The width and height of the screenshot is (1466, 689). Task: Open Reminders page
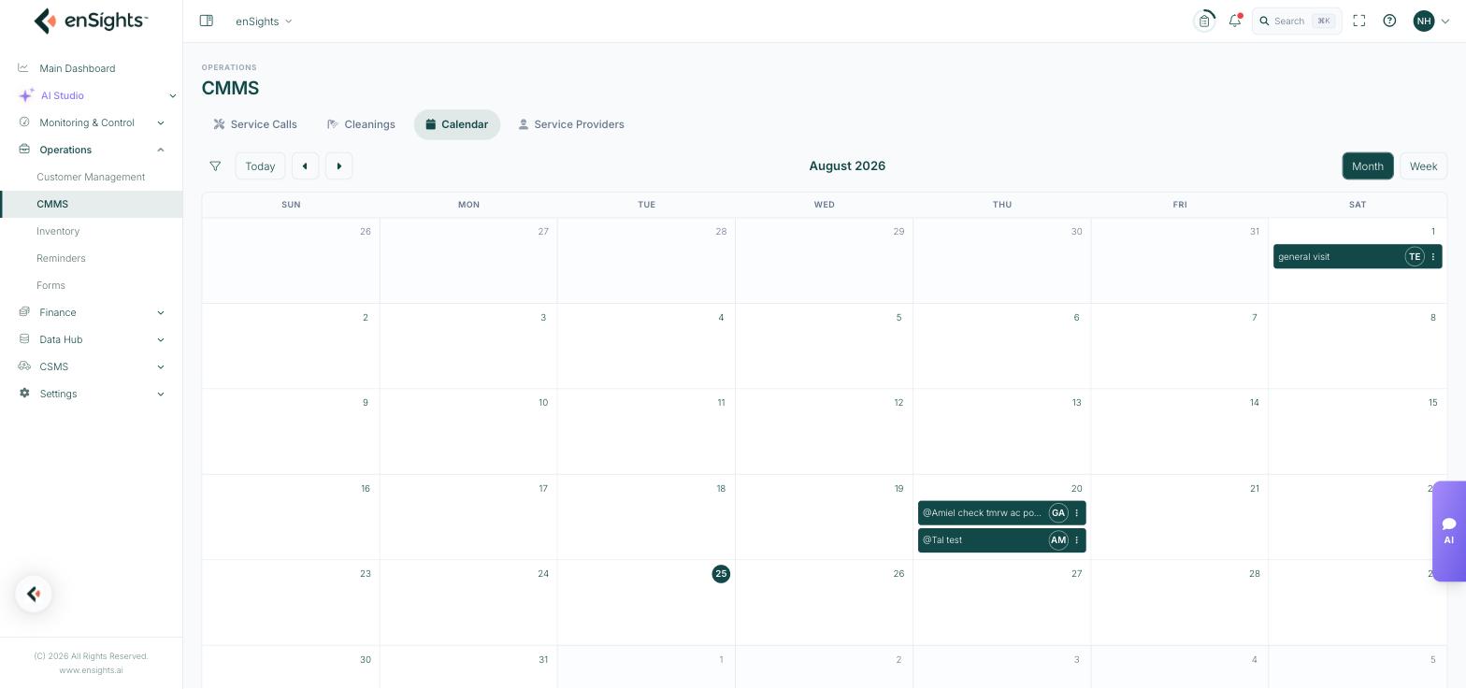61,258
